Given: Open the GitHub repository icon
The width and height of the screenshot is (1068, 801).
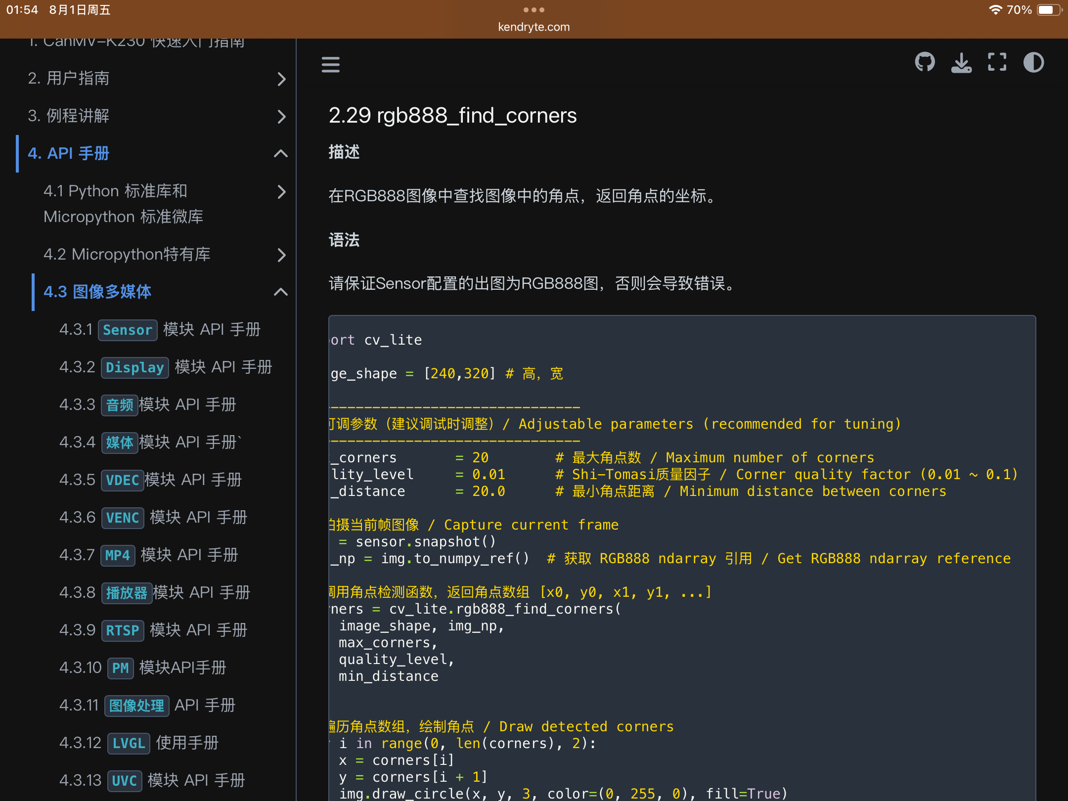Looking at the screenshot, I should 925,63.
